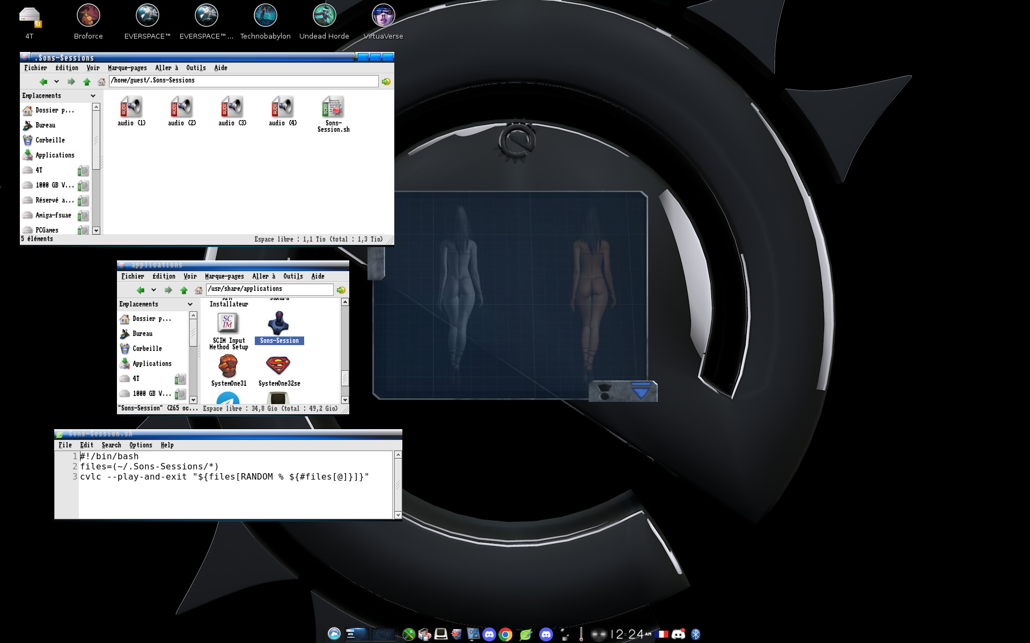
Task: Click '5 éléments' status bar text
Action: [x=37, y=239]
